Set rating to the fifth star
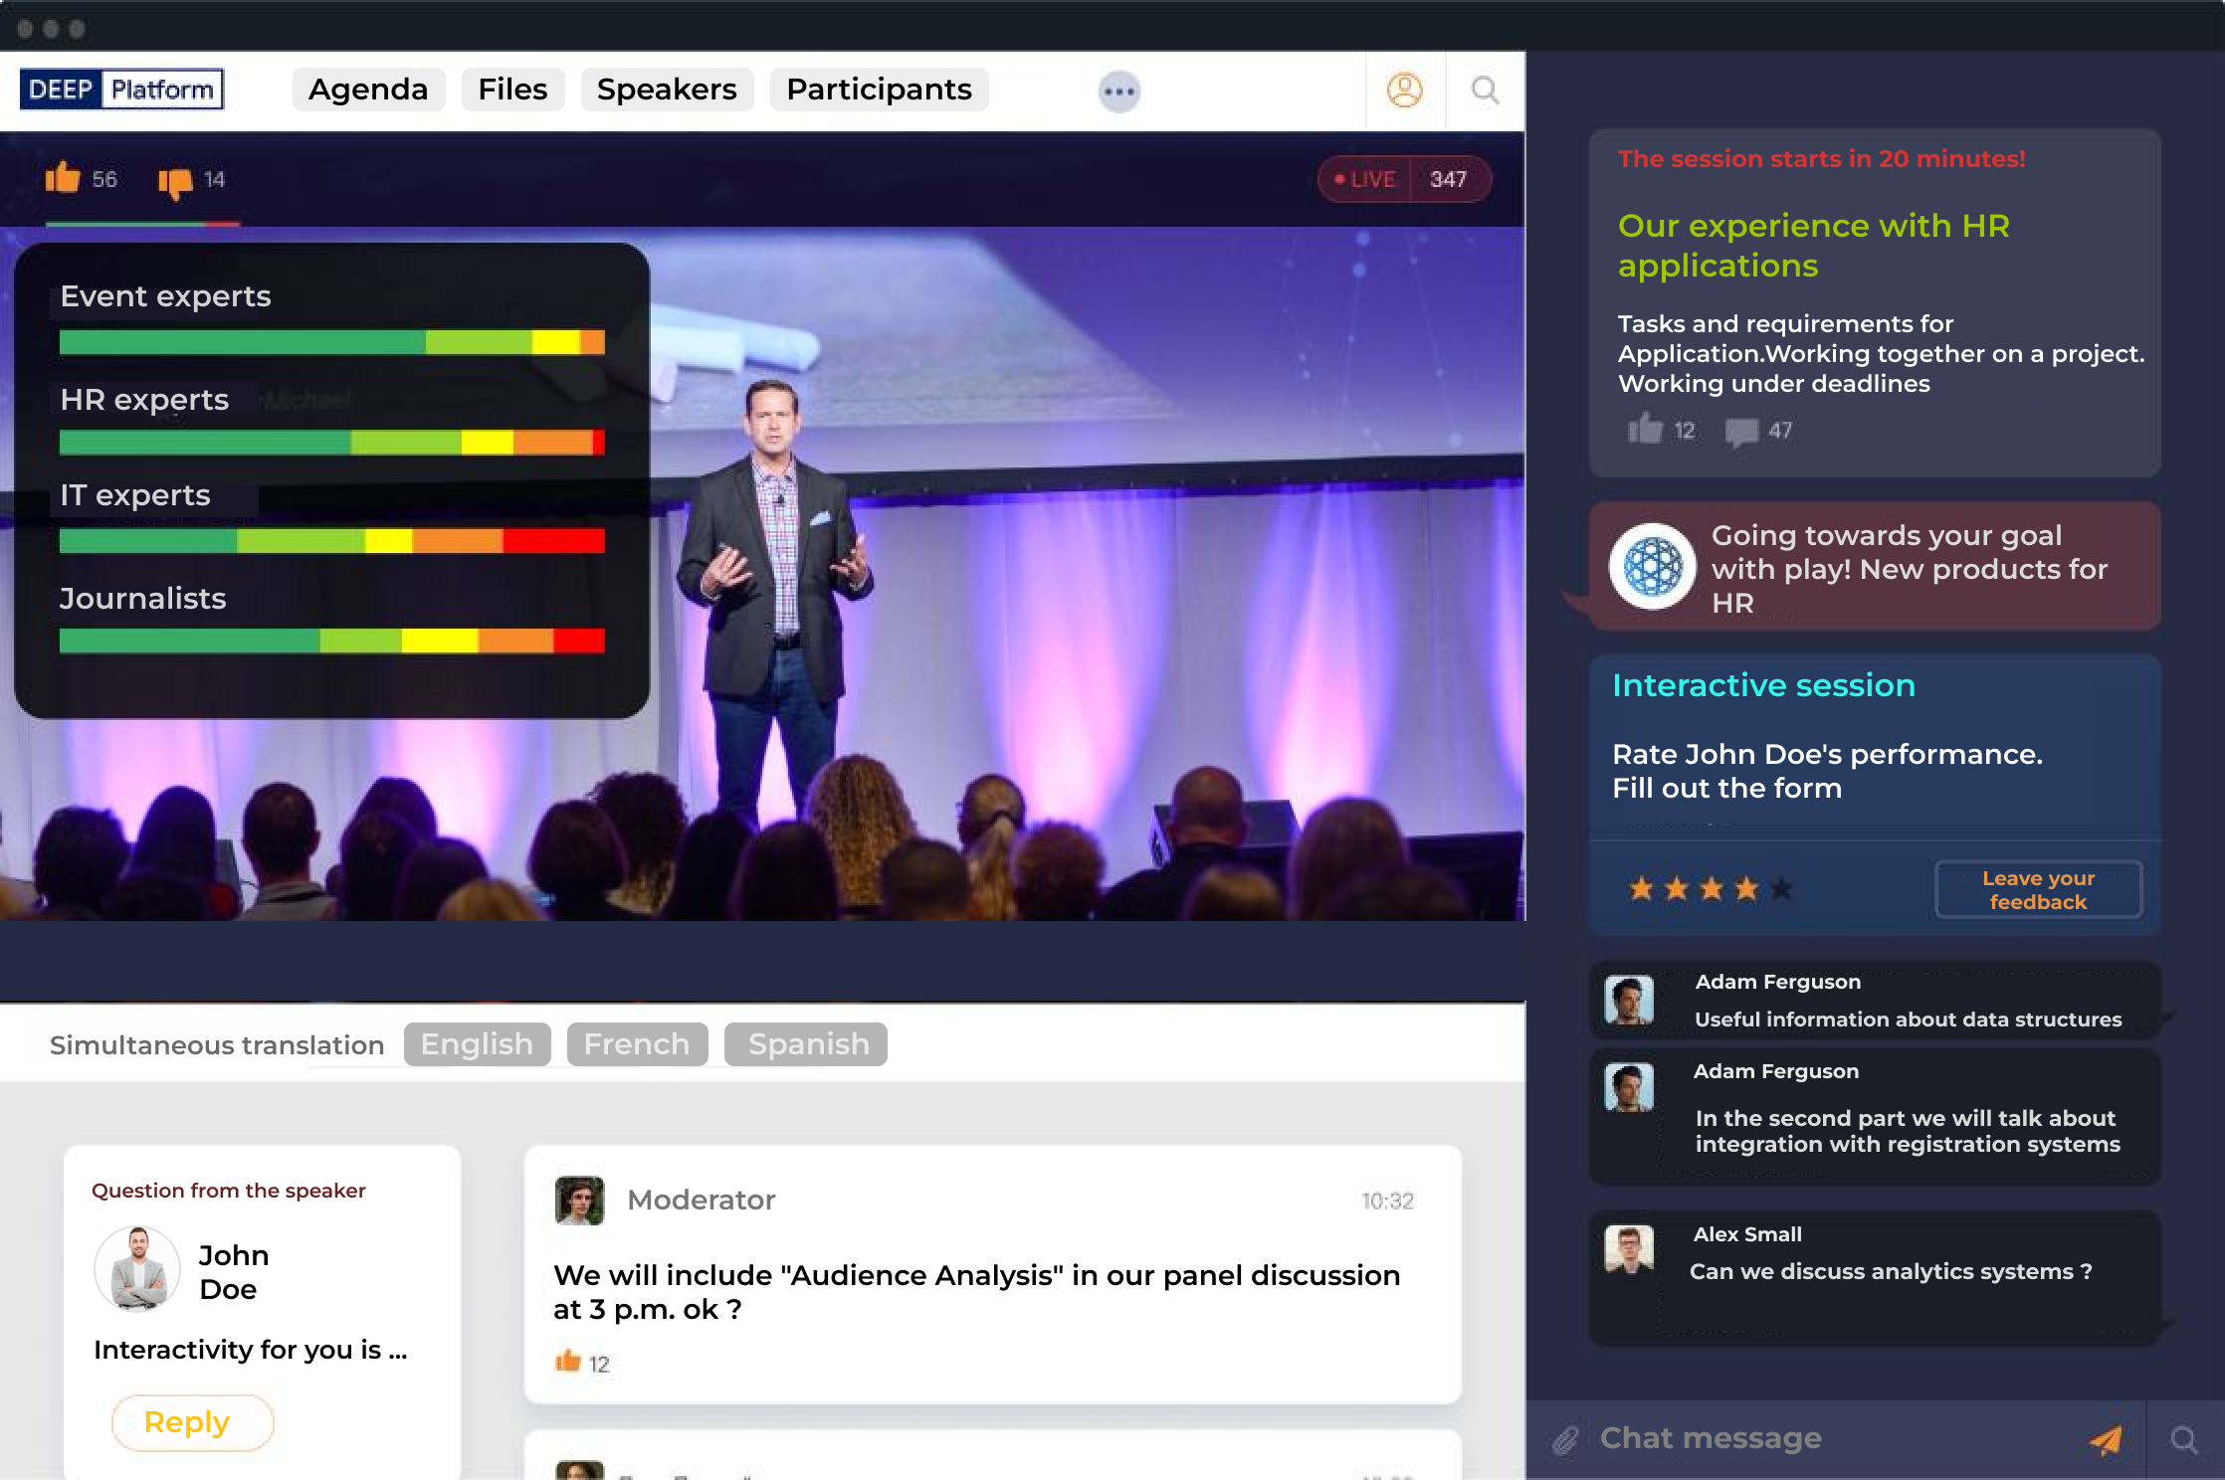 tap(1781, 888)
